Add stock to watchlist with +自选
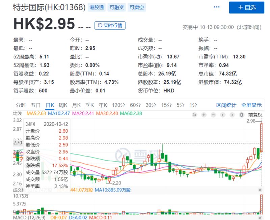 247,7
